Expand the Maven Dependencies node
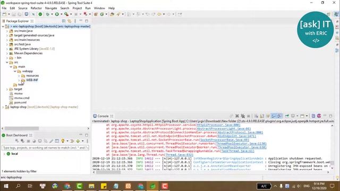340x191 pixels. tap(7, 53)
